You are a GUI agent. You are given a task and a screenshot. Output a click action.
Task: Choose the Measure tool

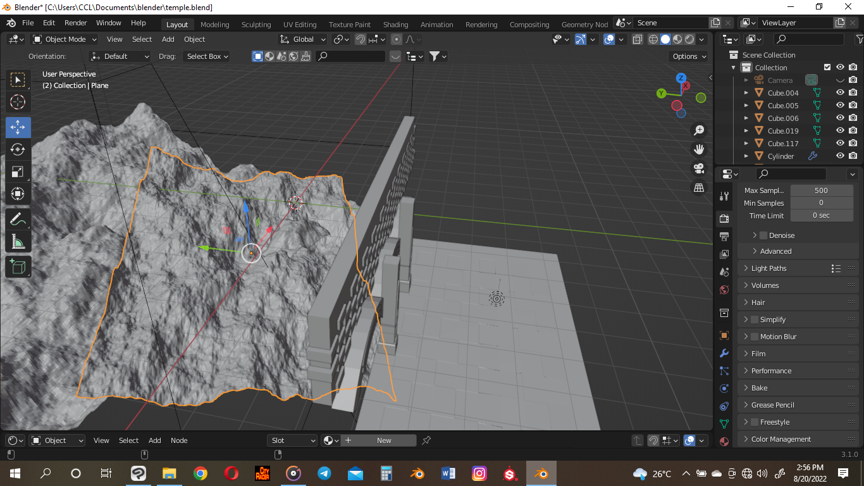pyautogui.click(x=18, y=242)
